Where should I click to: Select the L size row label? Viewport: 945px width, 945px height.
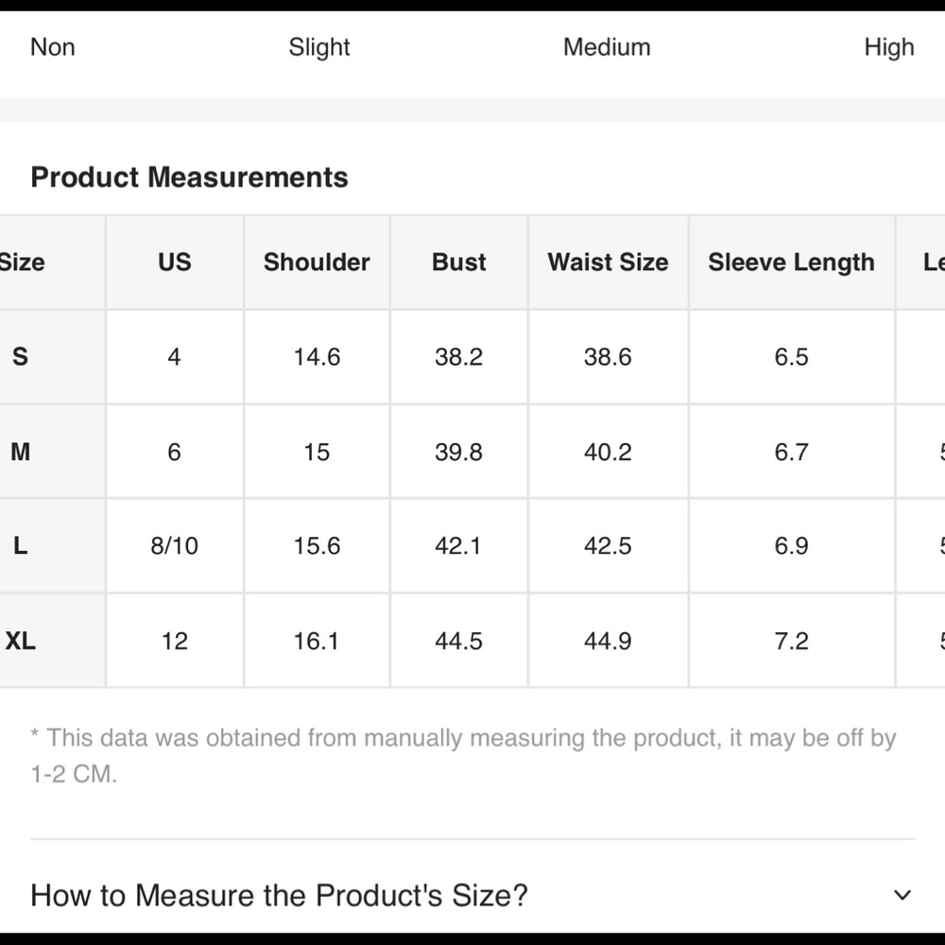coord(20,546)
